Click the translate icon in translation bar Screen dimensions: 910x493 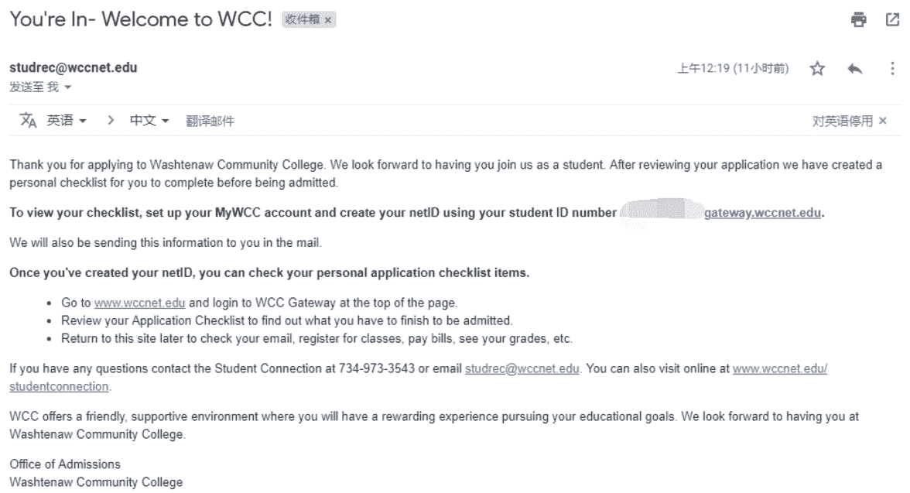28,120
